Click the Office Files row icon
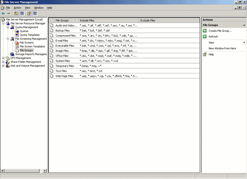The width and height of the screenshot is (247, 179). pos(52,56)
